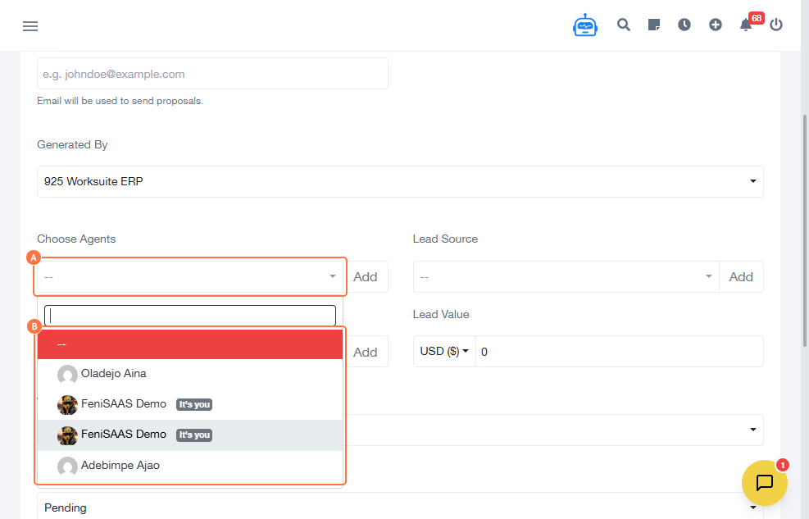Screen dimensions: 809x519
Task: Open search via magnifier icon
Action: [624, 25]
